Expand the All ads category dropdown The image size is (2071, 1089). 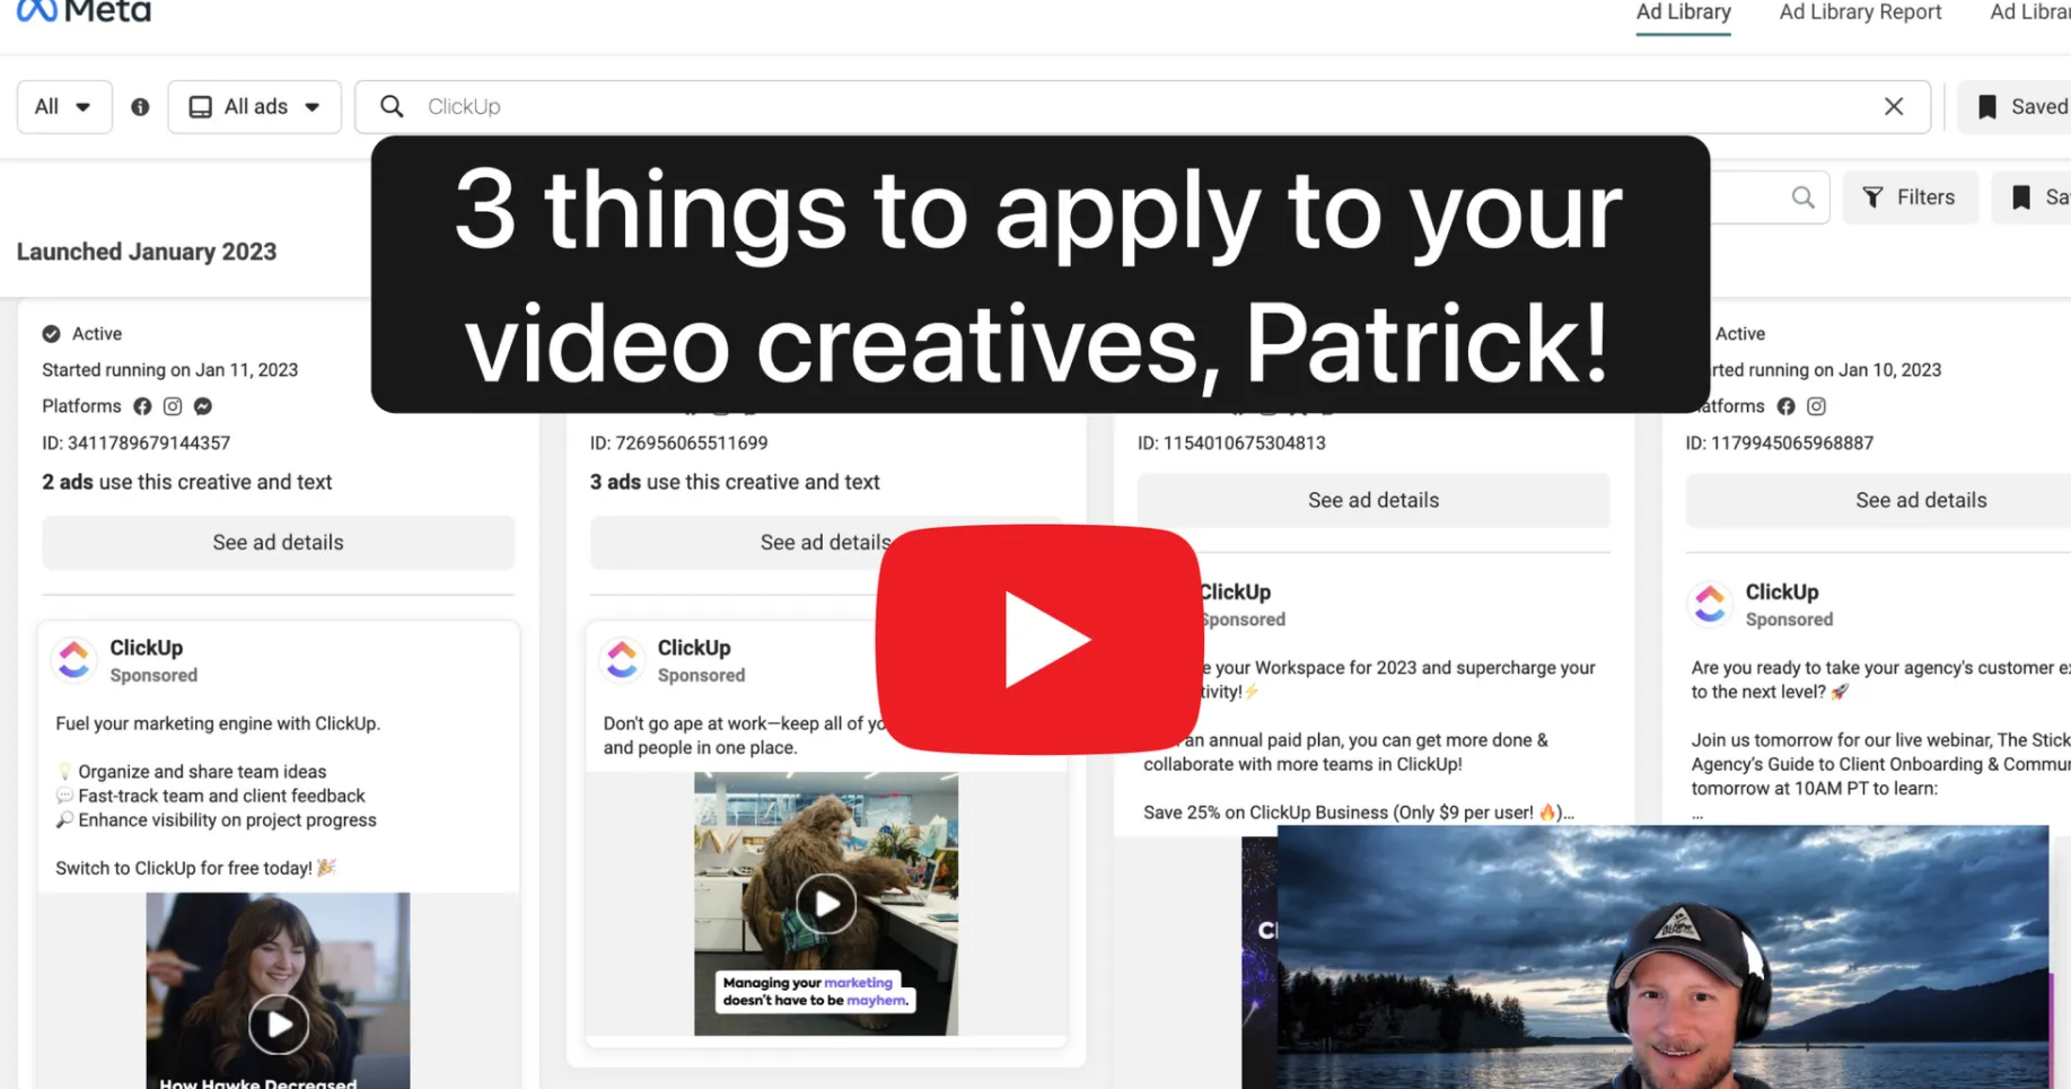pos(255,107)
